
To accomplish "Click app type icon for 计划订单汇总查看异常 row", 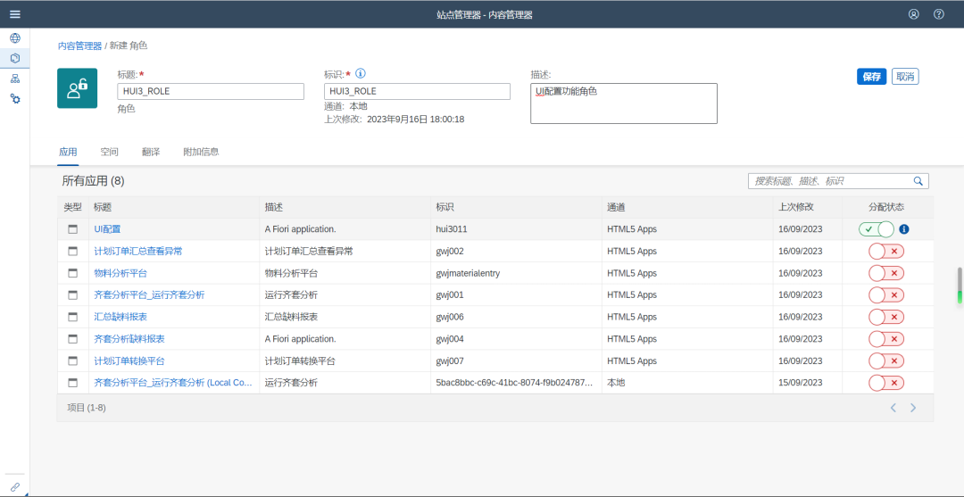I will 73,252.
